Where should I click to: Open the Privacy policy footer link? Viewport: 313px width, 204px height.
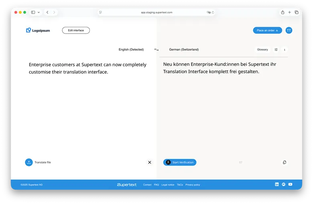point(193,185)
